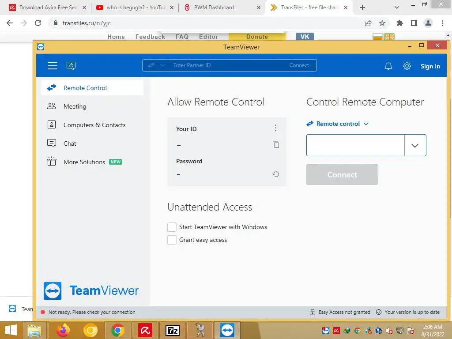Open the Donate link on TransFiles page
452x339 pixels.
tap(257, 37)
